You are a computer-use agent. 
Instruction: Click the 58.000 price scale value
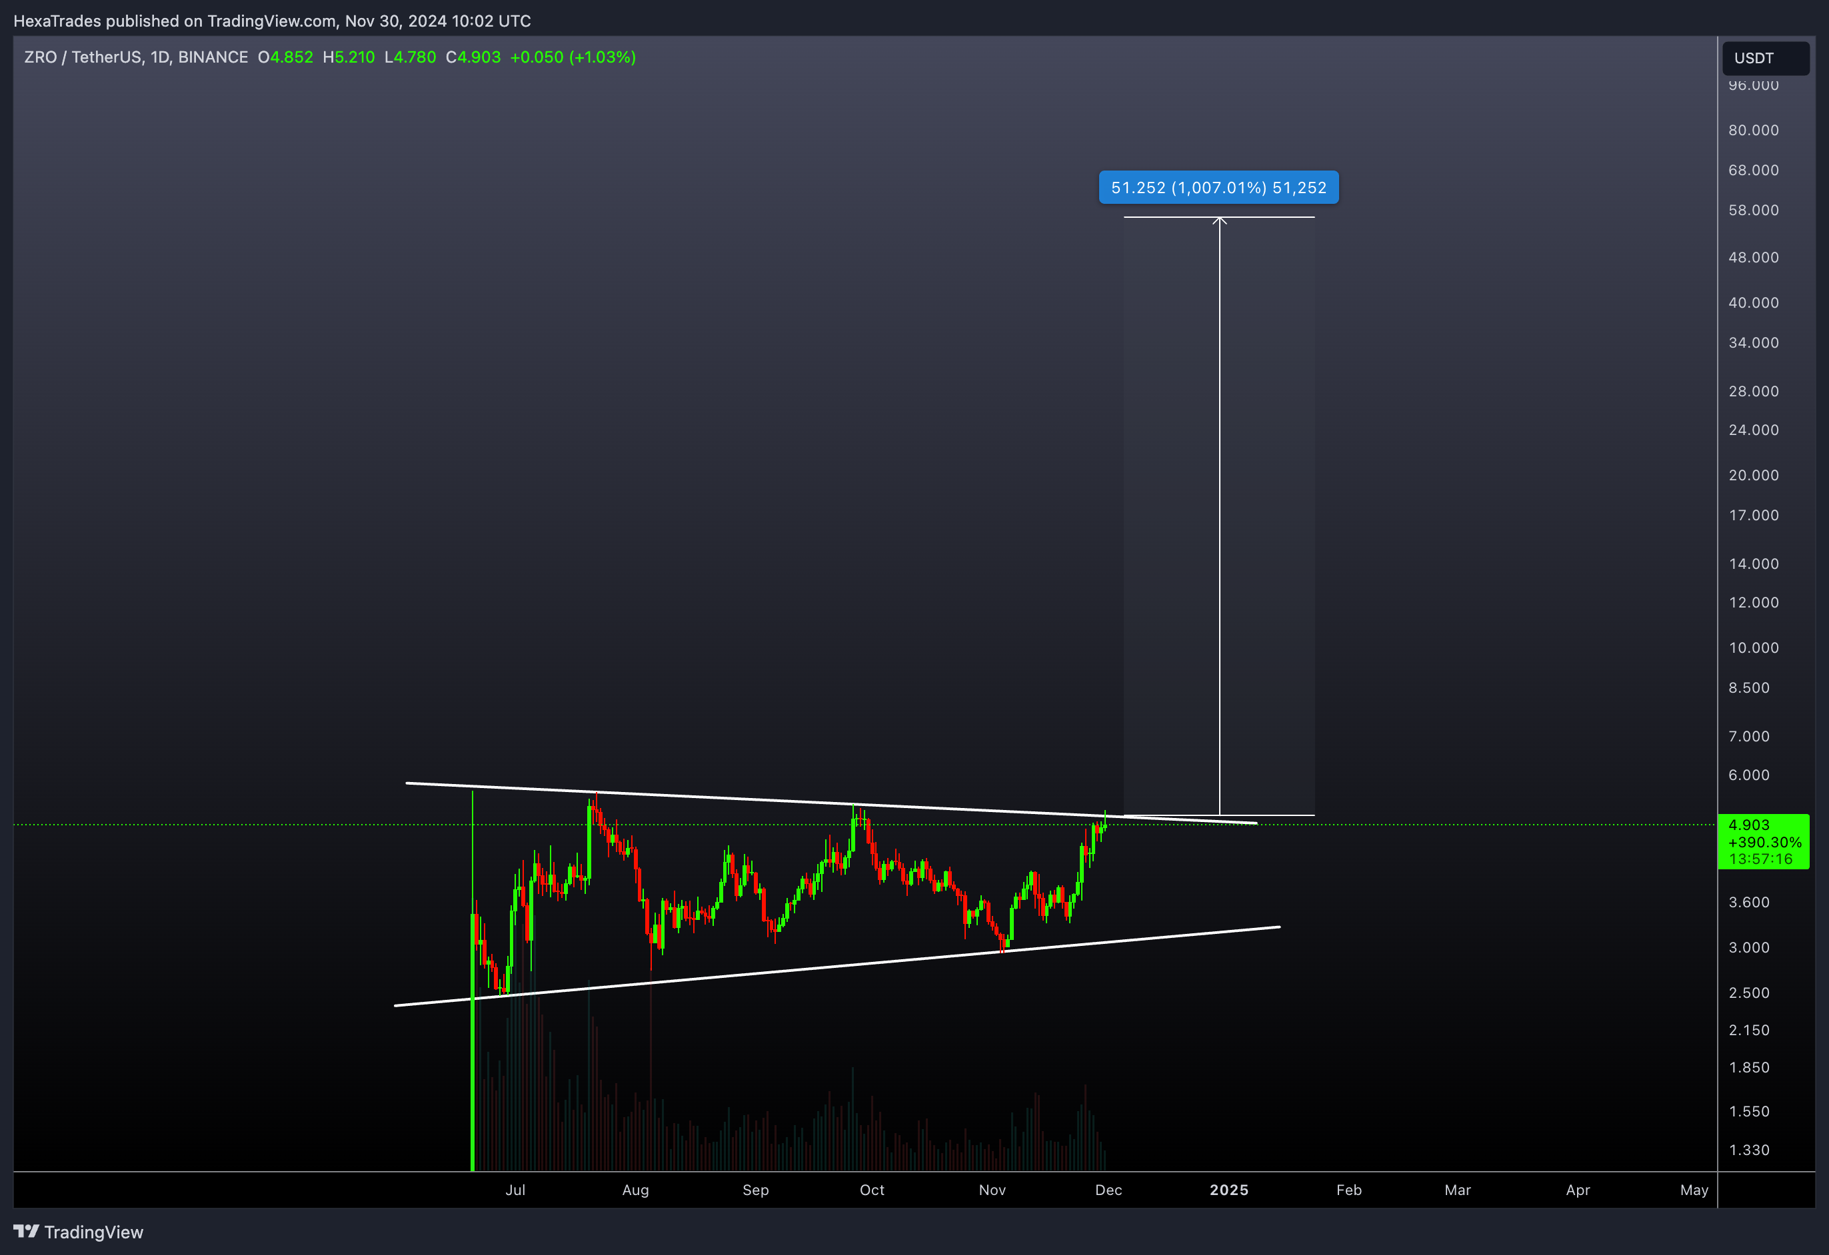point(1754,210)
